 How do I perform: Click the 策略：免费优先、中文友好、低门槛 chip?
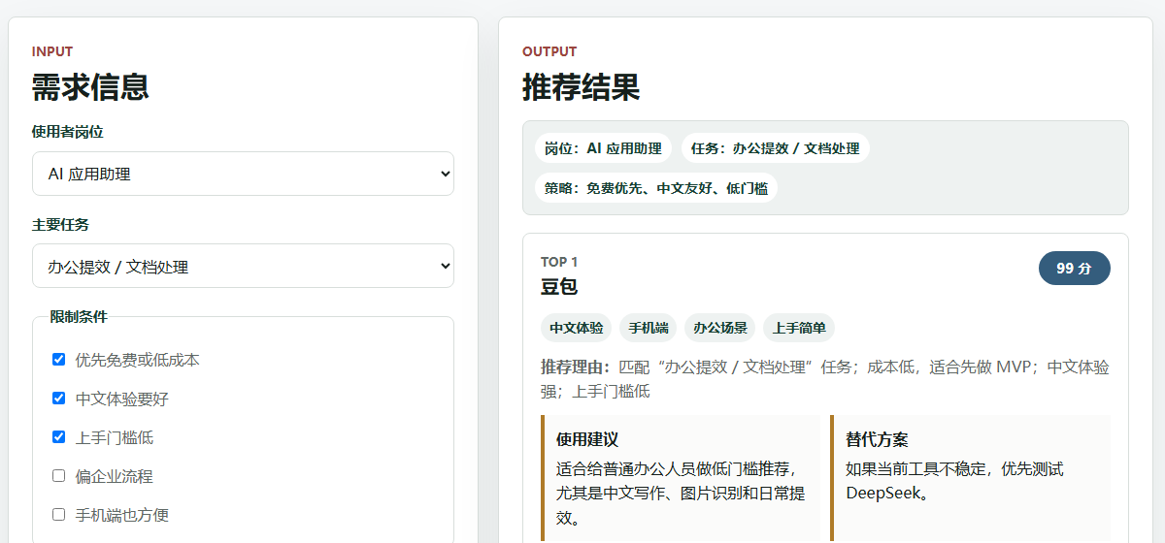656,187
